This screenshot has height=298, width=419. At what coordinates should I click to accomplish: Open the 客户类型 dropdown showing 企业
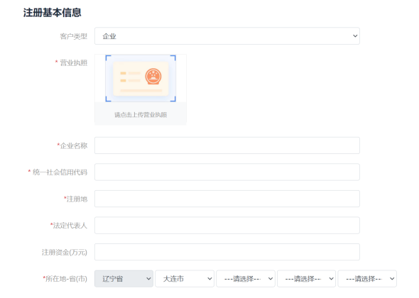[227, 36]
